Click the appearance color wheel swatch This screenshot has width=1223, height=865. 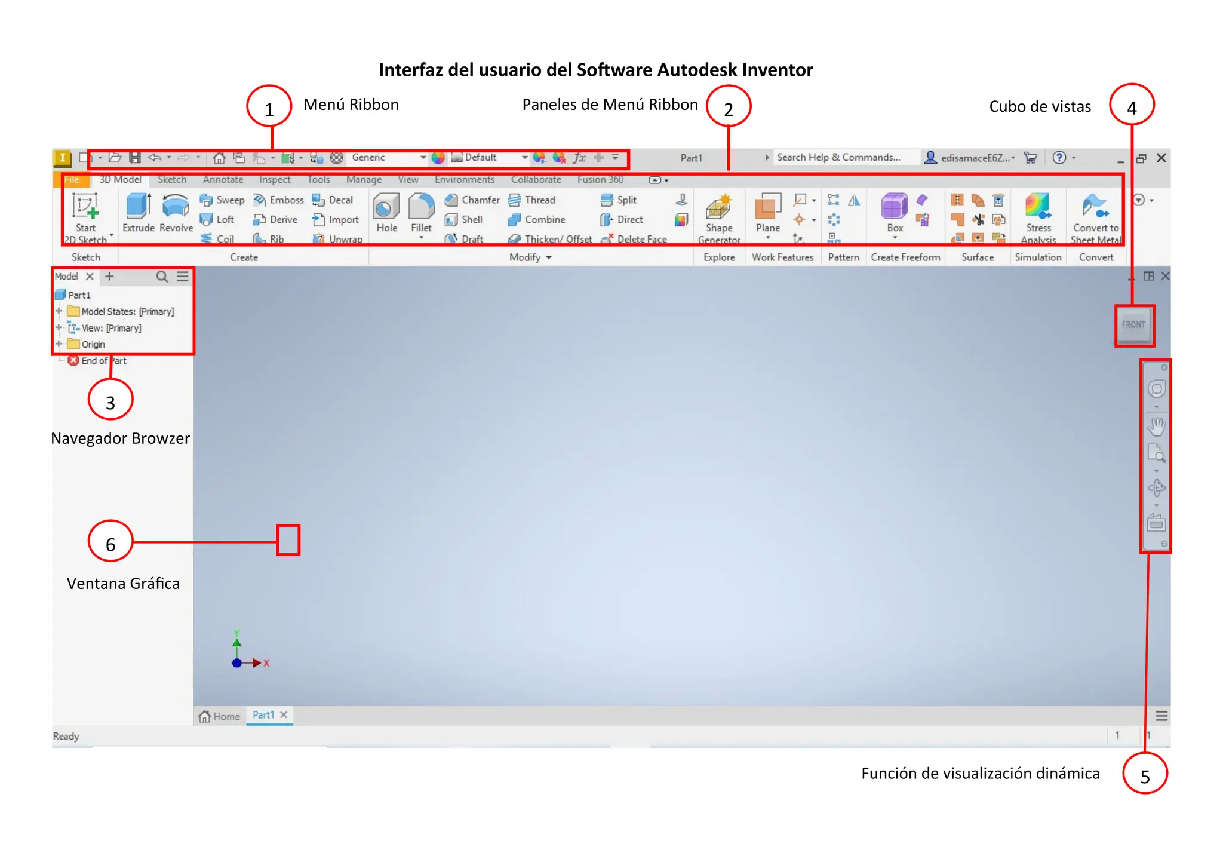pos(438,158)
